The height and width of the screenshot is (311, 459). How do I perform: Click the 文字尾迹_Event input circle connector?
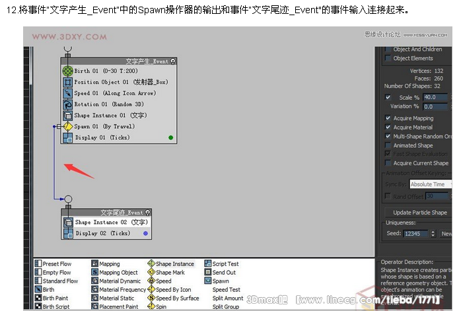[x=68, y=199]
